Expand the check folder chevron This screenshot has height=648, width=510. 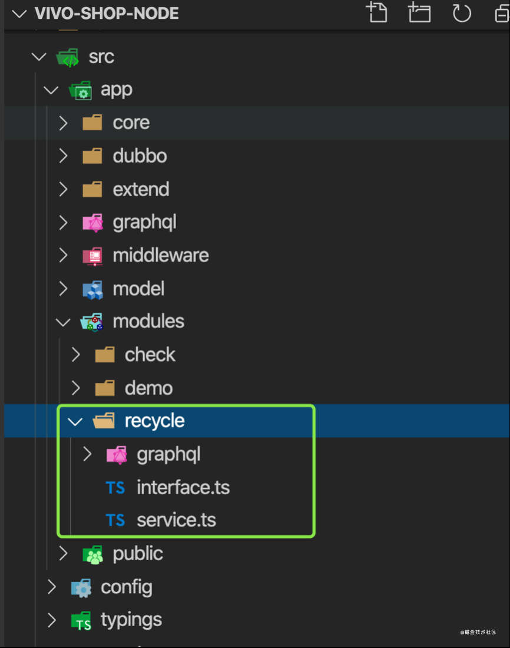point(75,355)
